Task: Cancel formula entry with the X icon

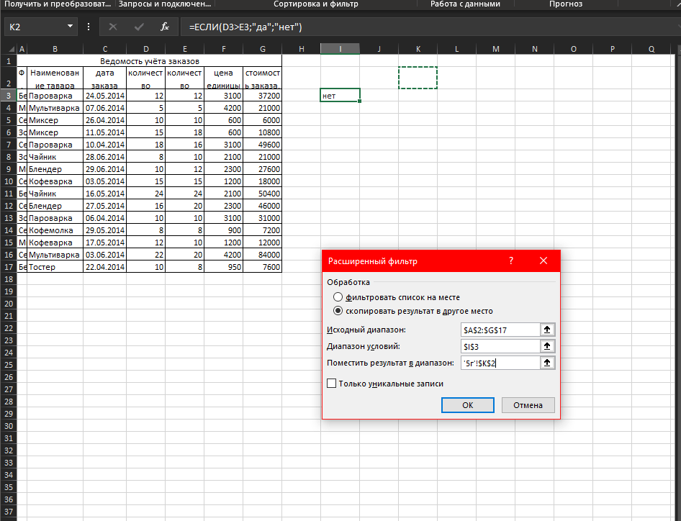Action: pyautogui.click(x=113, y=27)
